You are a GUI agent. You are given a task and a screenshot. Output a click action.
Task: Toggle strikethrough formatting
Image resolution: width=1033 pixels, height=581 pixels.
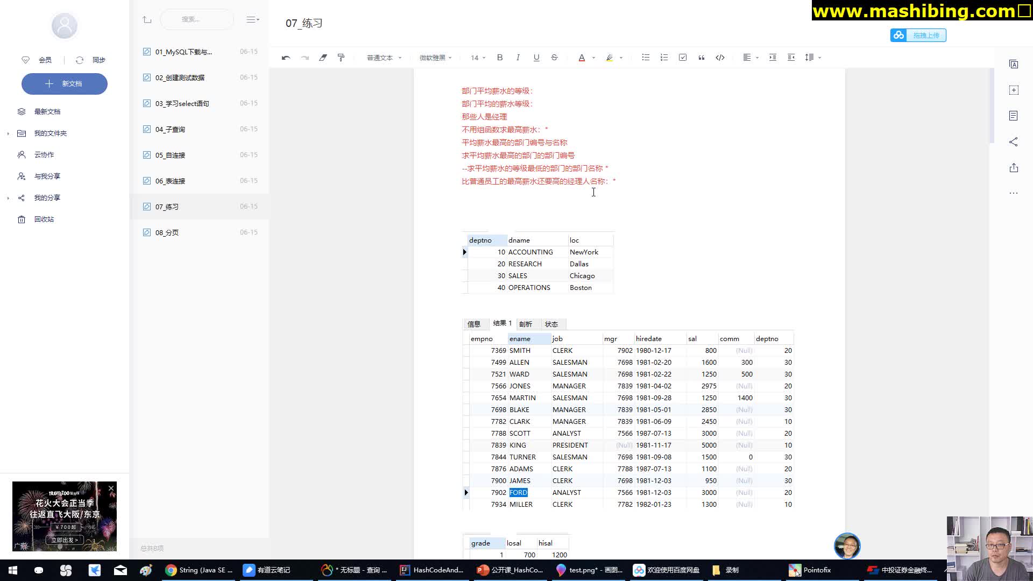(554, 58)
